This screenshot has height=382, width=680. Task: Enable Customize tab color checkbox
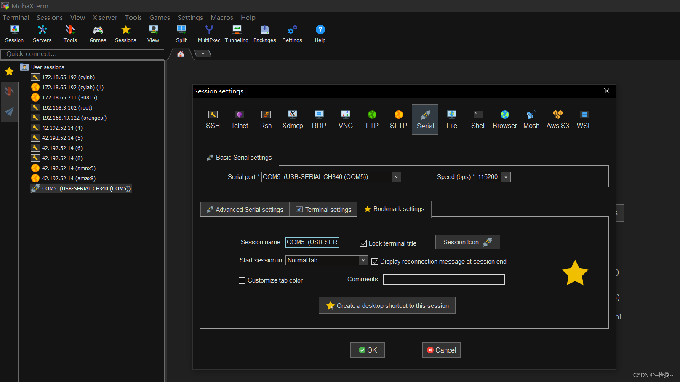click(x=242, y=280)
